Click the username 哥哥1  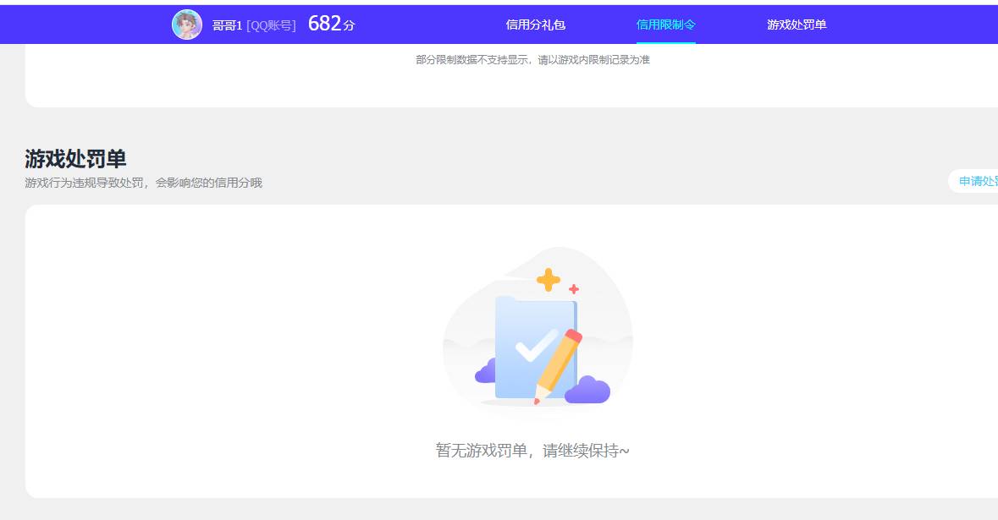[226, 25]
